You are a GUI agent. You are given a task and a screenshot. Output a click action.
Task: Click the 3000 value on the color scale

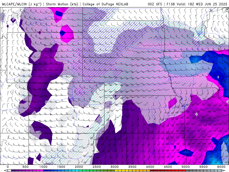(x=114, y=167)
